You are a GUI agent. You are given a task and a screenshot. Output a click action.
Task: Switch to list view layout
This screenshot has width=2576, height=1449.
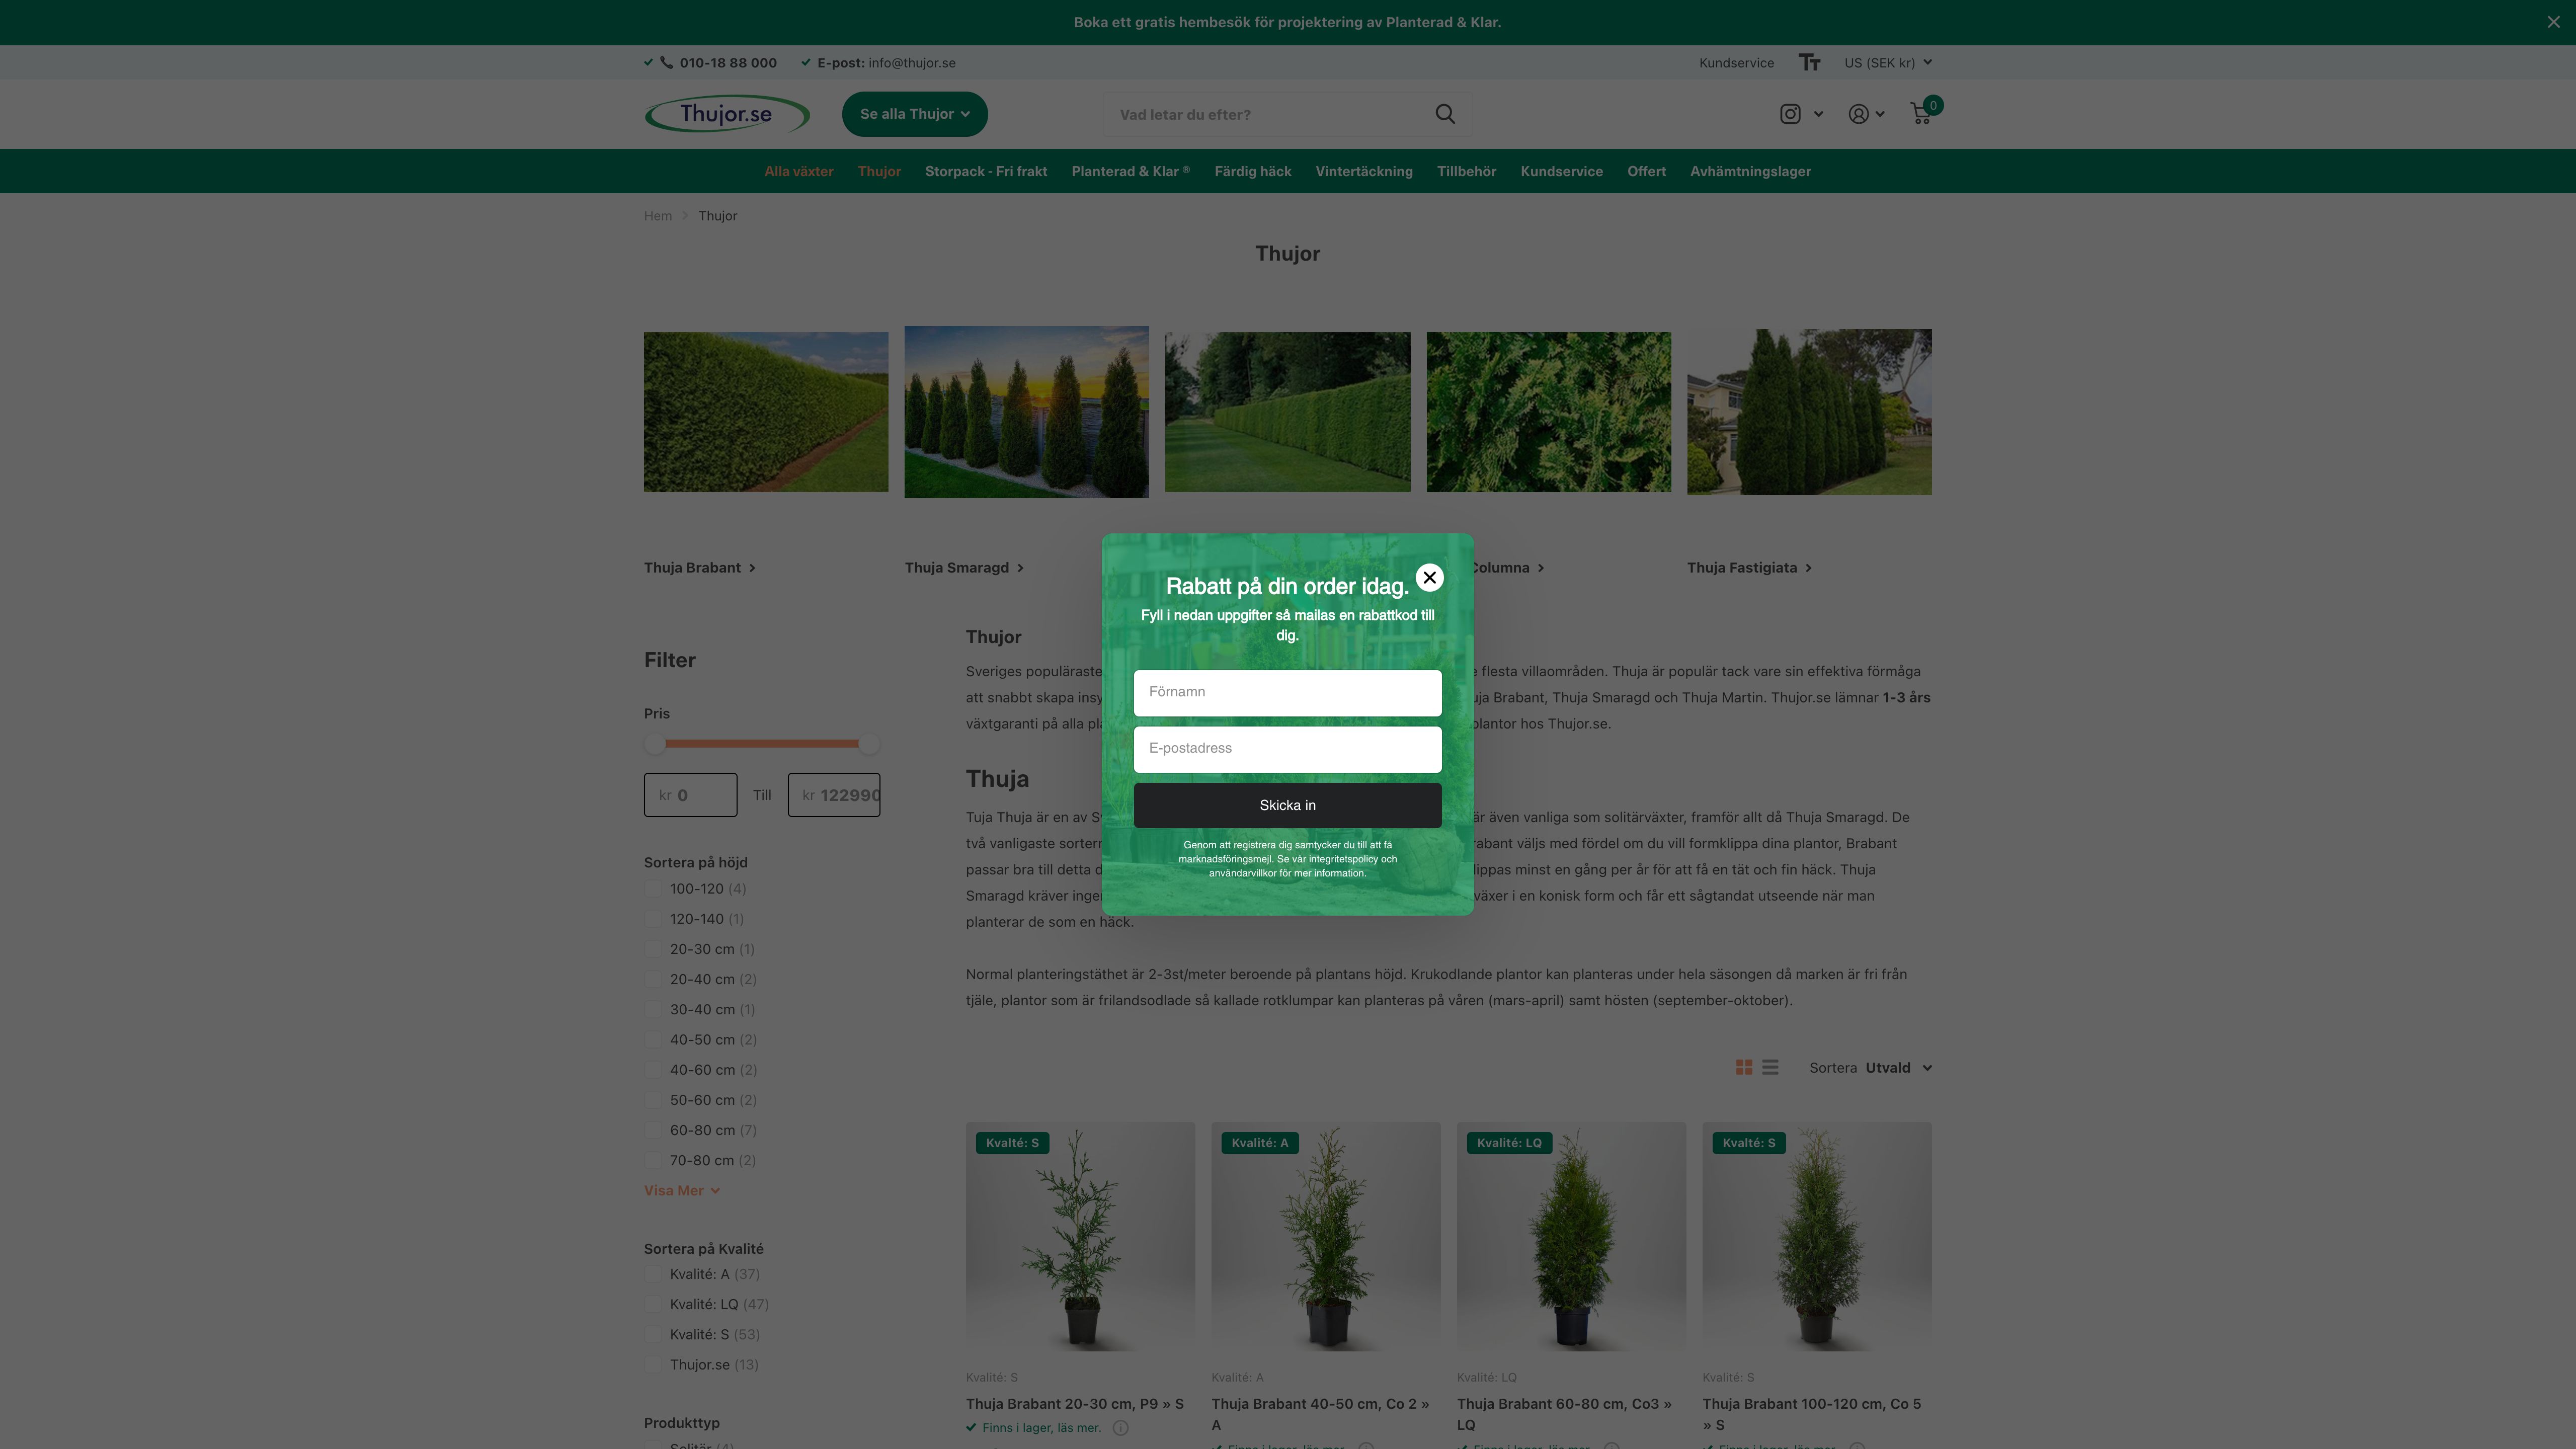click(x=1771, y=1067)
